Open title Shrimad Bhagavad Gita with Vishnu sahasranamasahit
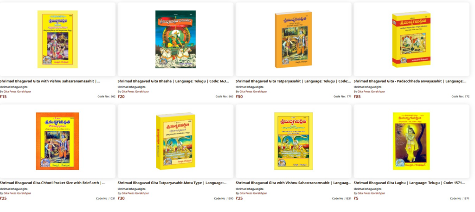Screen dimensions: 475x212 click(x=50, y=81)
